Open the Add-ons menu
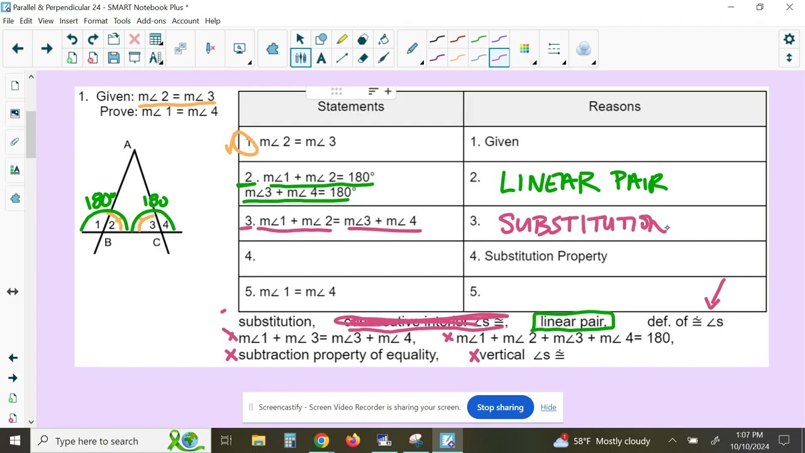The image size is (805, 453). click(151, 21)
